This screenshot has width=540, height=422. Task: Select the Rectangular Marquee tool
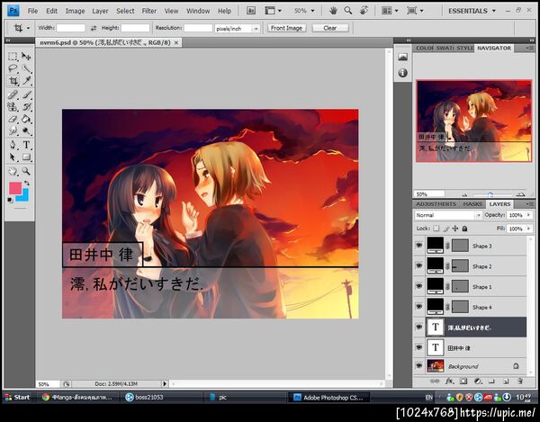(x=13, y=57)
